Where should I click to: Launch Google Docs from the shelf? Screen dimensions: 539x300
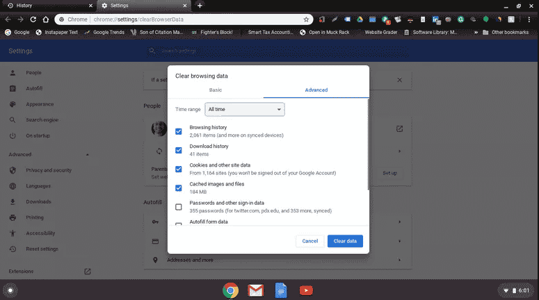click(281, 291)
